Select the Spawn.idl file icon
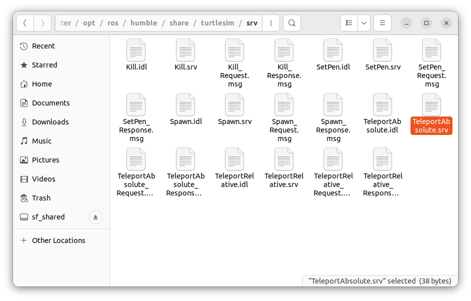 185,104
